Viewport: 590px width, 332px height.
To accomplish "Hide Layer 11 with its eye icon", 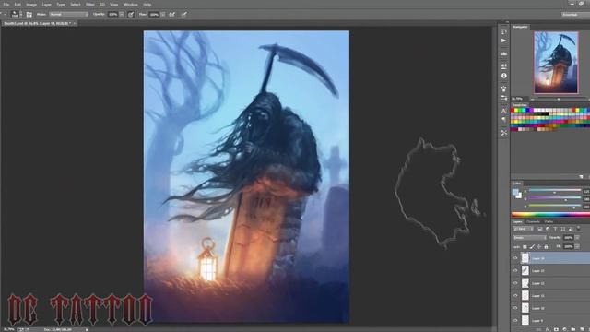I will pyautogui.click(x=515, y=295).
